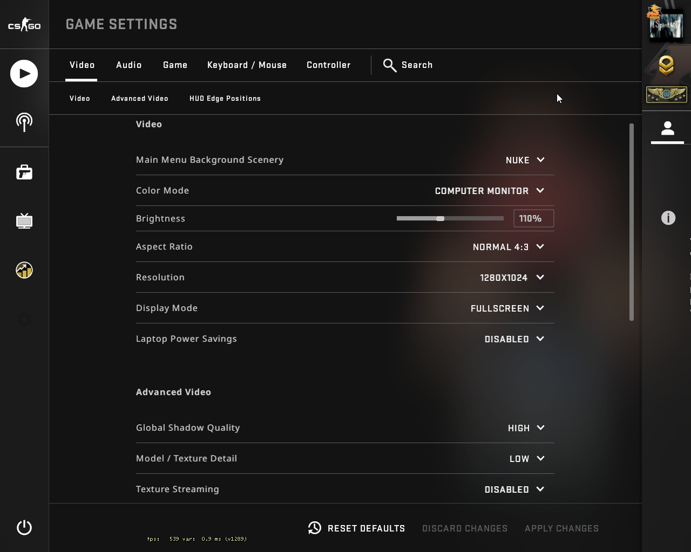Click the Reset Defaults button
Viewport: 691px width, 552px height.
pos(357,528)
